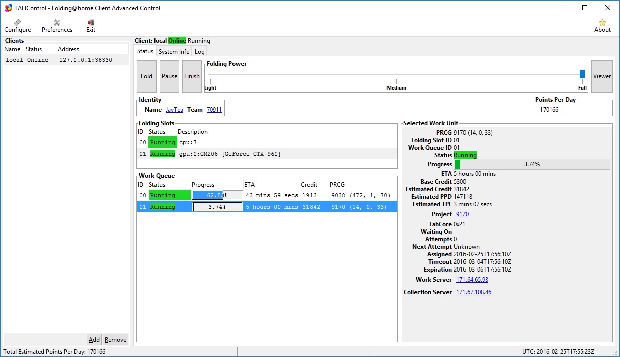Click the Expiration 2016-03-06T17:56:10Z value
Image resolution: width=620 pixels, height=357 pixels.
pyautogui.click(x=483, y=270)
